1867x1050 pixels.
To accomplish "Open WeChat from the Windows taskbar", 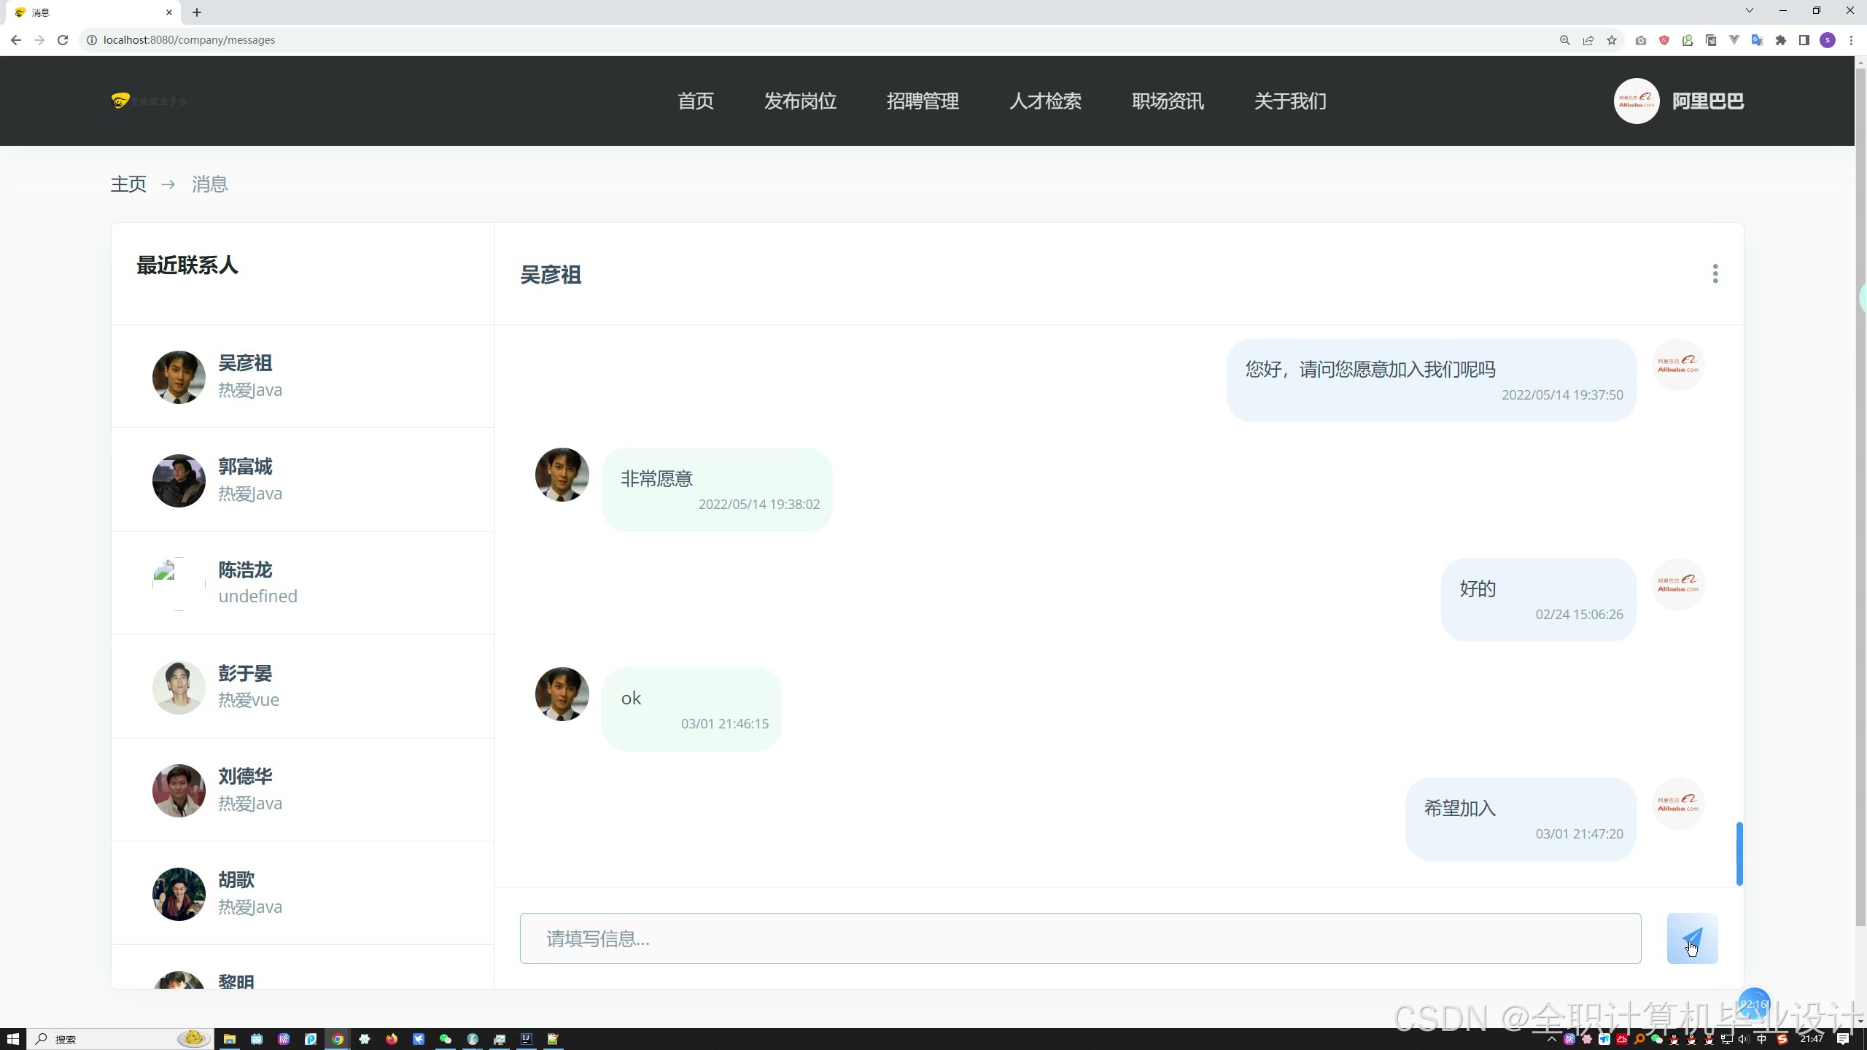I will 445,1039.
